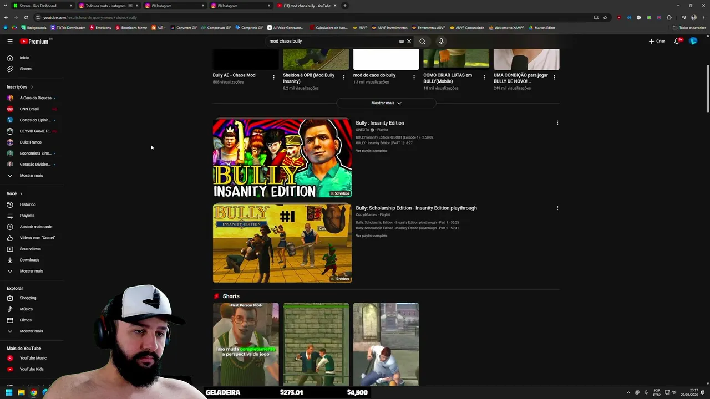Open options for Bully : Insanity Edition playlist

click(557, 123)
